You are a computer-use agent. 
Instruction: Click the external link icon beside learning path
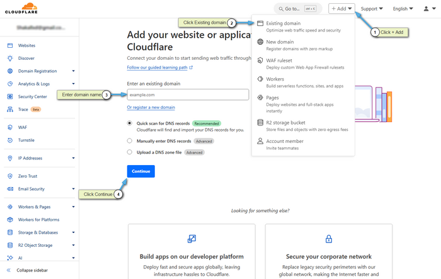pos(191,67)
